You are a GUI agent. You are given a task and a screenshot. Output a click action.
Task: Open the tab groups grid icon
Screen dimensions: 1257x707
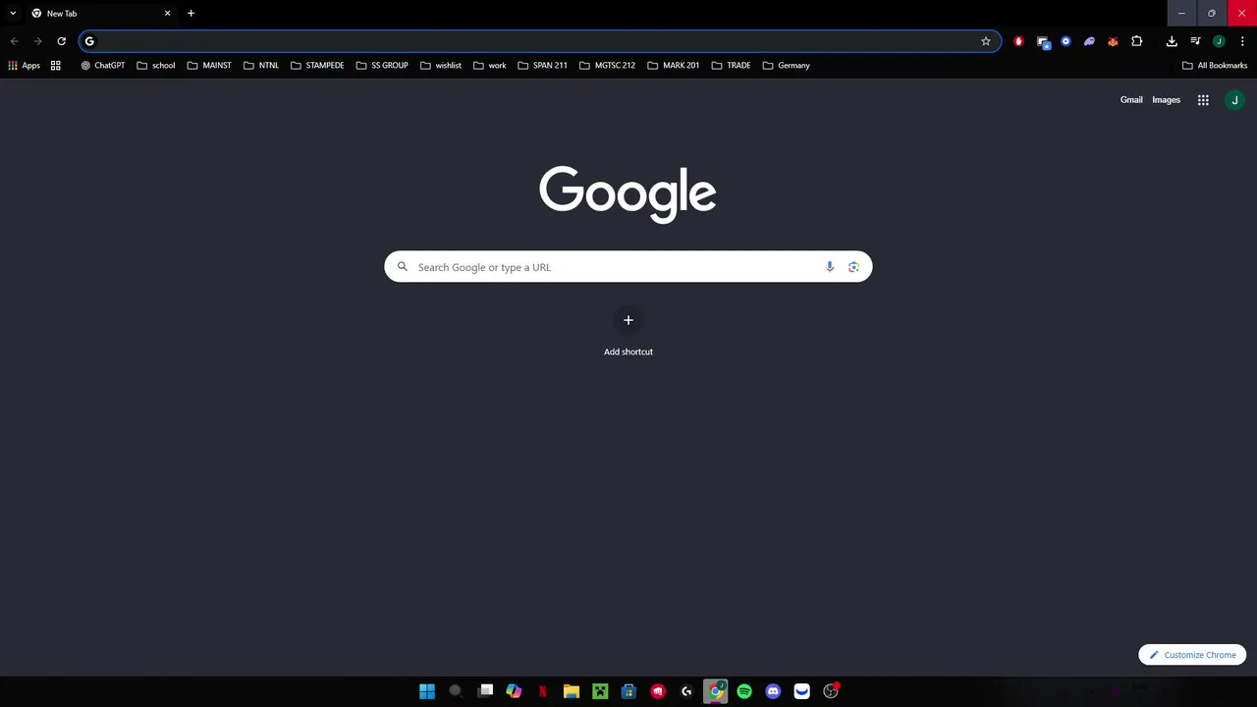click(56, 66)
